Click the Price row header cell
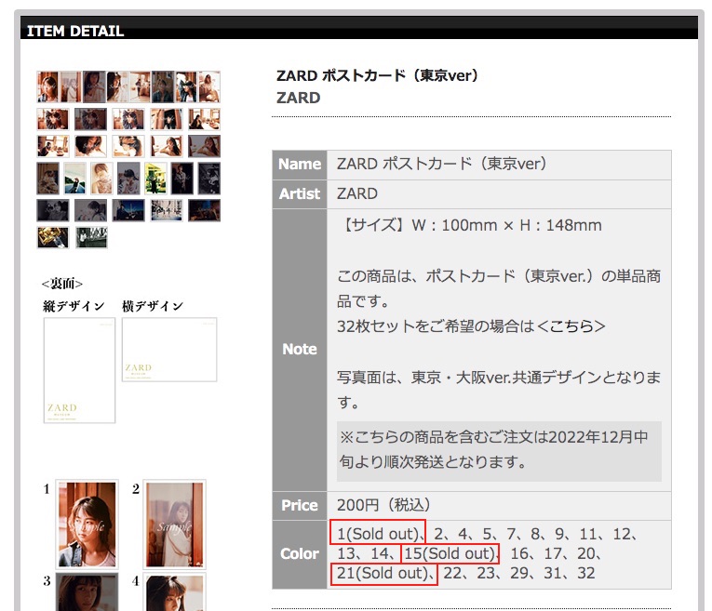The height and width of the screenshot is (611, 712). [300, 505]
